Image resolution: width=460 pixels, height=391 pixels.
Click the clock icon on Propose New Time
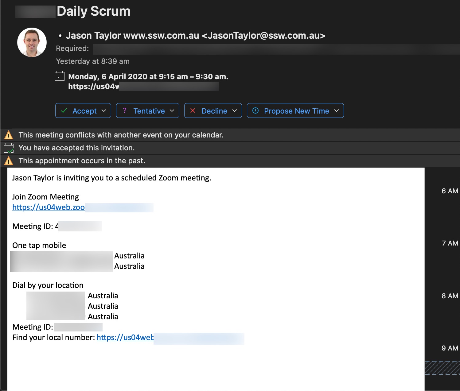[255, 111]
